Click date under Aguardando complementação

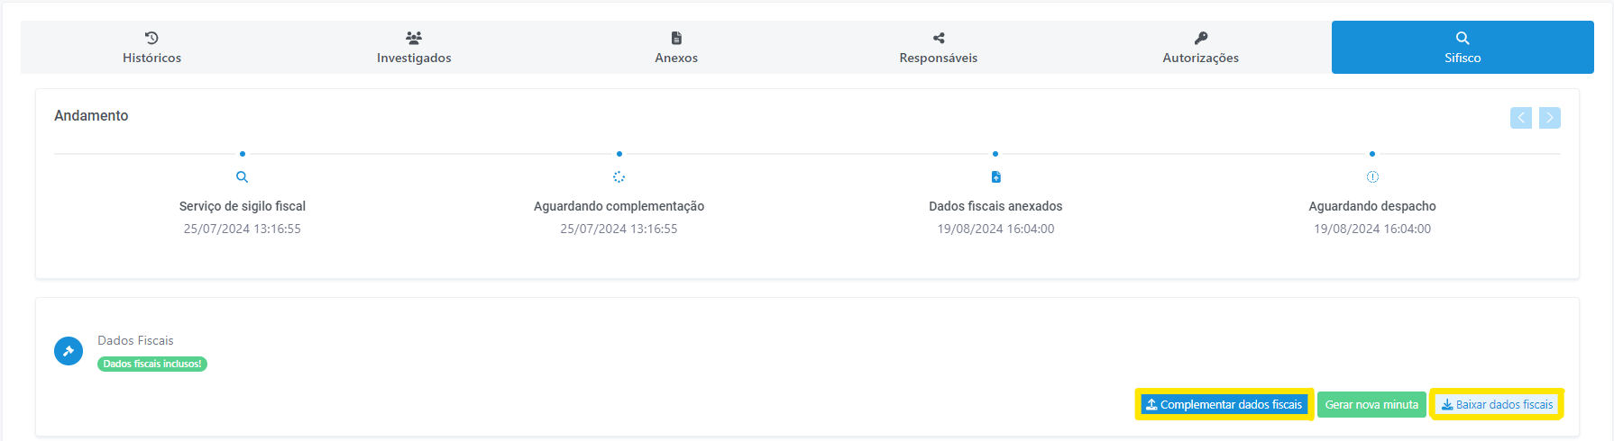point(619,229)
